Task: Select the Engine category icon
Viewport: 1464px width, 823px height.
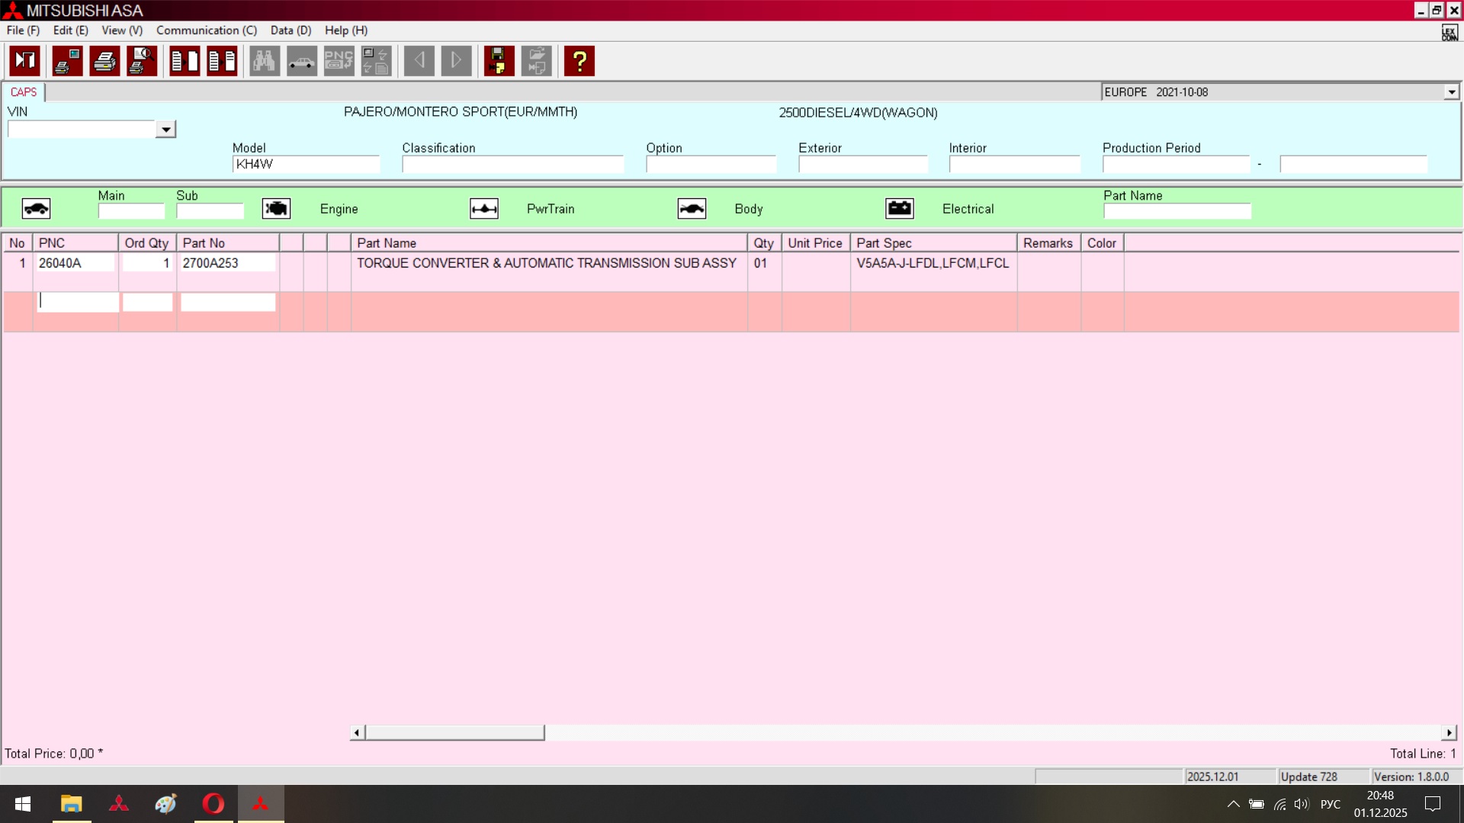Action: [276, 209]
